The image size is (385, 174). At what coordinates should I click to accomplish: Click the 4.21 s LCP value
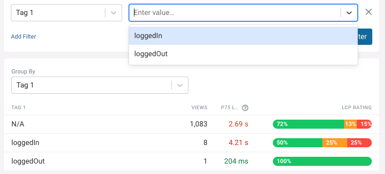[x=238, y=143]
